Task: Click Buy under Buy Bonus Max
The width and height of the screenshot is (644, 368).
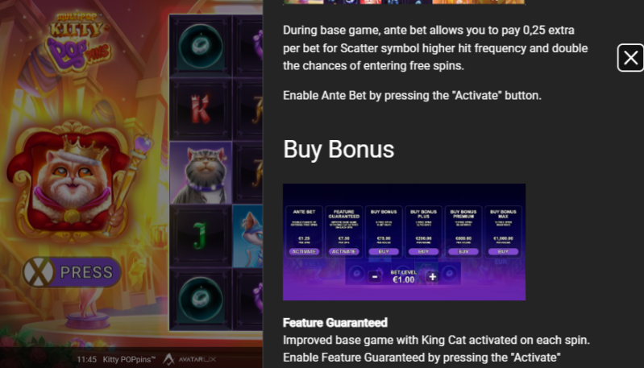Action: click(x=503, y=251)
